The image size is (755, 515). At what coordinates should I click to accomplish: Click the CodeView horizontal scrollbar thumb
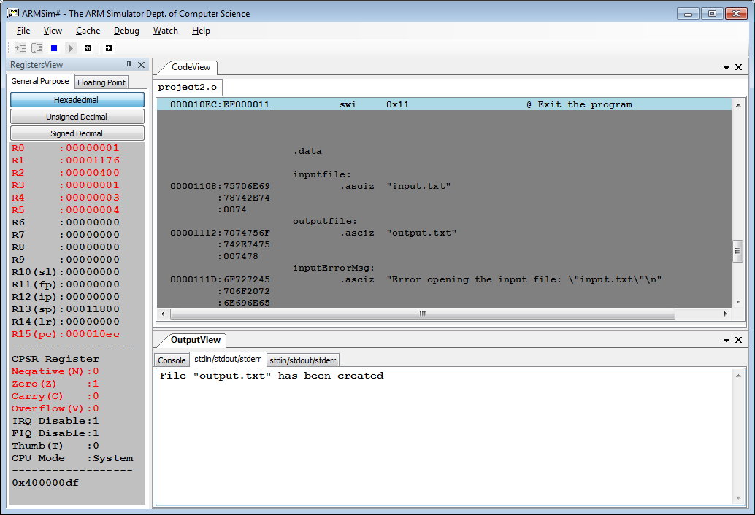422,314
